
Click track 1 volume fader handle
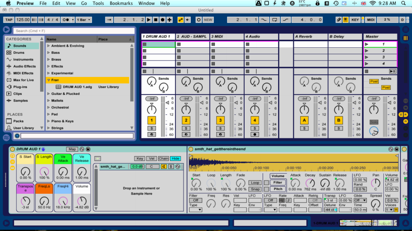(x=167, y=103)
